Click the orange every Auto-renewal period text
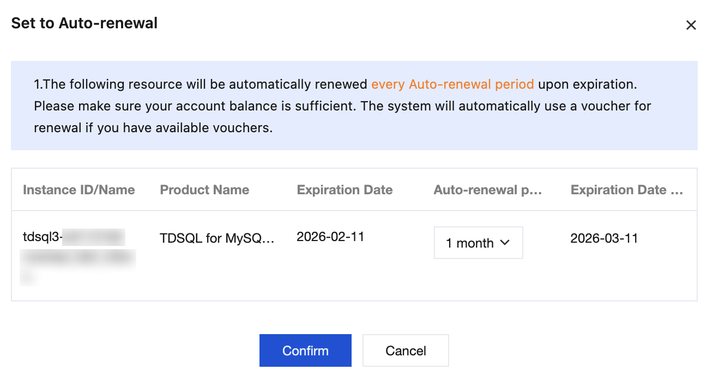Screen dimensions: 713x382 pos(452,85)
